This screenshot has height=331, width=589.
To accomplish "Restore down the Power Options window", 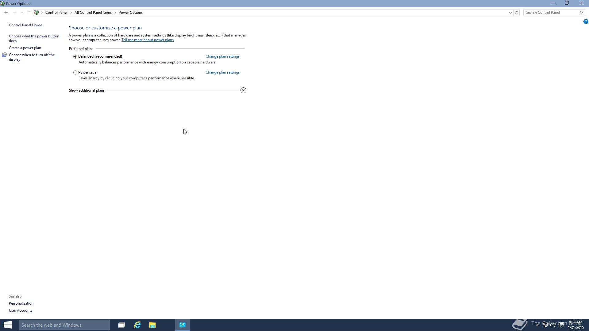I will (567, 3).
